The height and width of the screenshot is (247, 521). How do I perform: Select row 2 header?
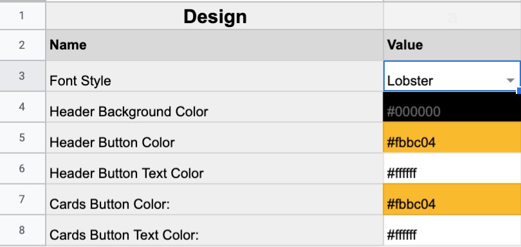(x=23, y=45)
